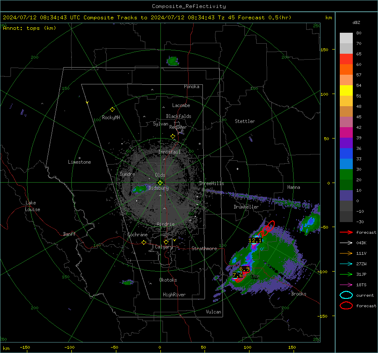
Task: Select the 7.6 storm top label
Action: coord(238,275)
